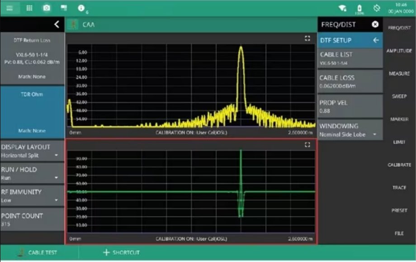Click the DTF SETUP header
The width and height of the screenshot is (416, 262).
click(x=350, y=40)
